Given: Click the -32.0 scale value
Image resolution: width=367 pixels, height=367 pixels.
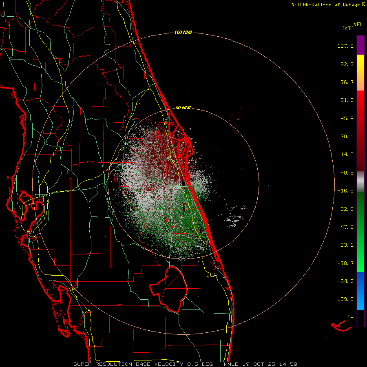Looking at the screenshot, I should 345,209.
